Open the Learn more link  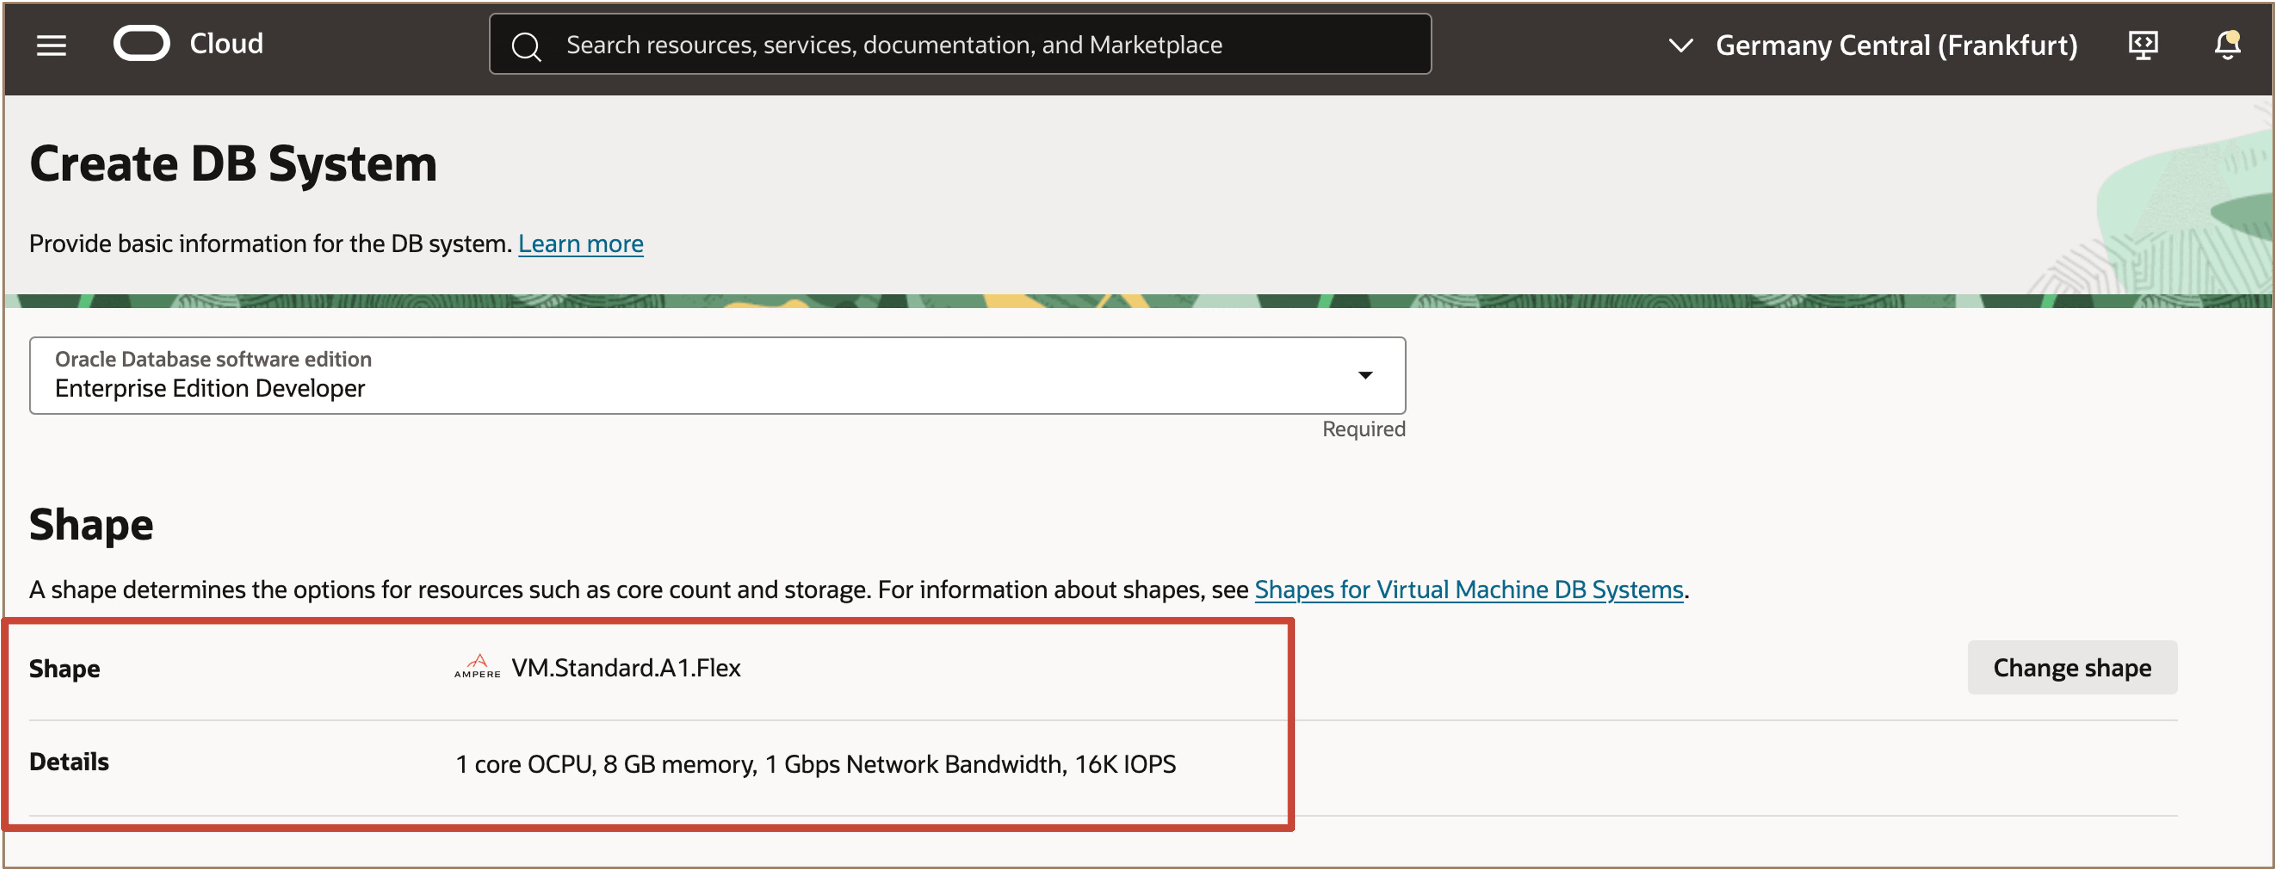tap(580, 244)
